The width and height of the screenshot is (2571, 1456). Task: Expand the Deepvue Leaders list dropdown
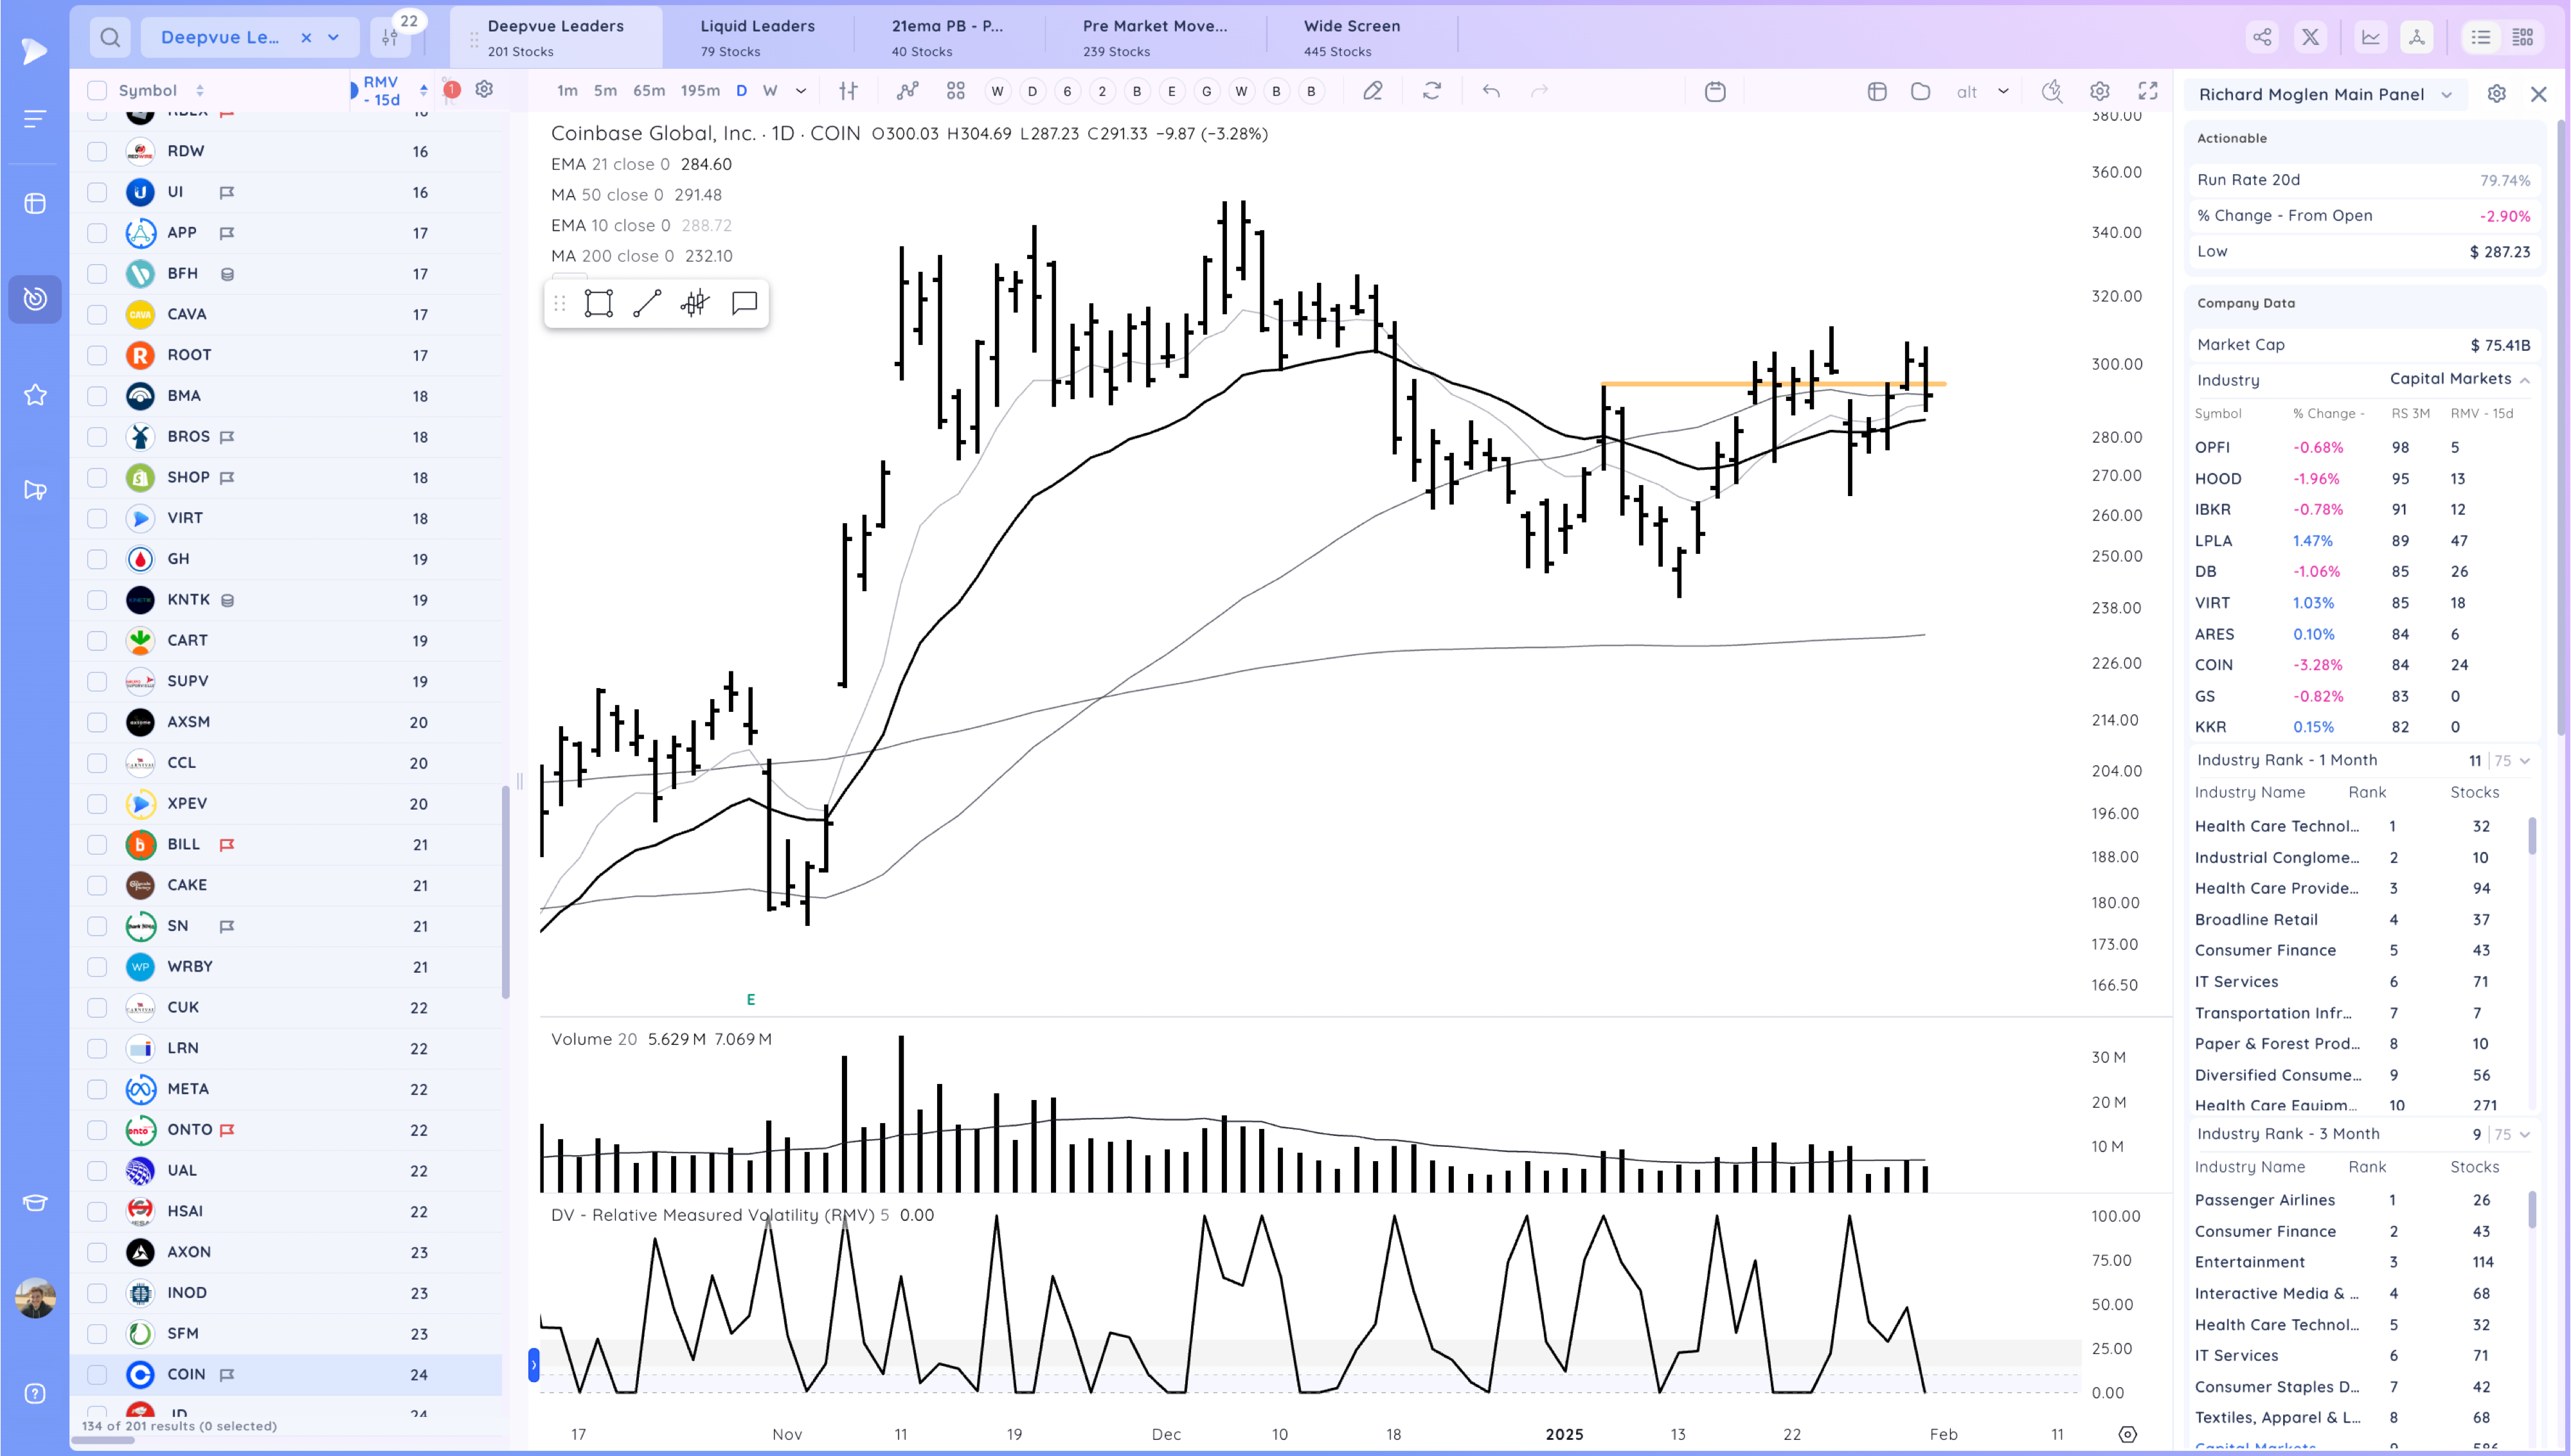[334, 37]
